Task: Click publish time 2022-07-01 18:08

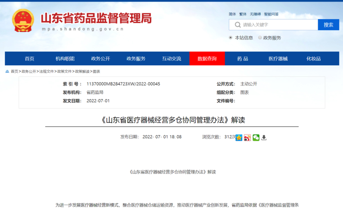Action: point(162,137)
